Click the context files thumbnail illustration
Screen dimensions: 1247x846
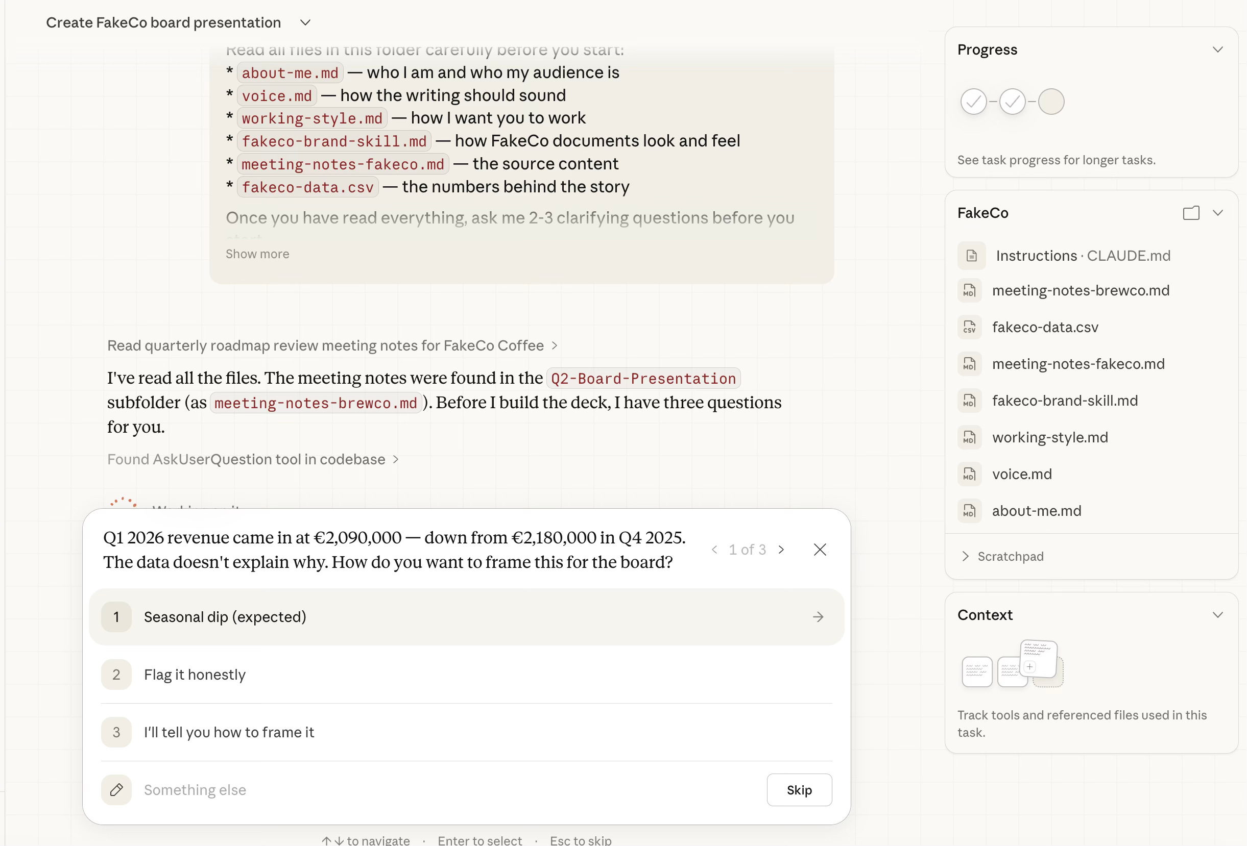pos(1012,664)
